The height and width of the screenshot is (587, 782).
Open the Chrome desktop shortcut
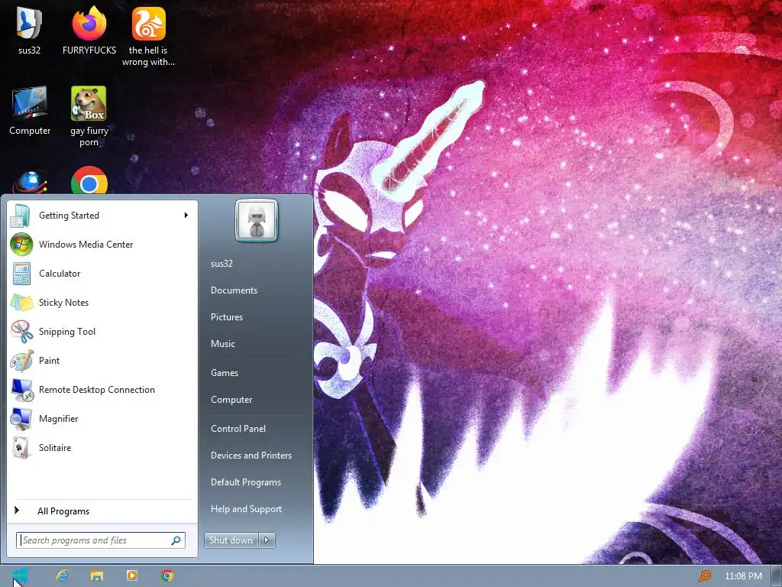(x=89, y=180)
